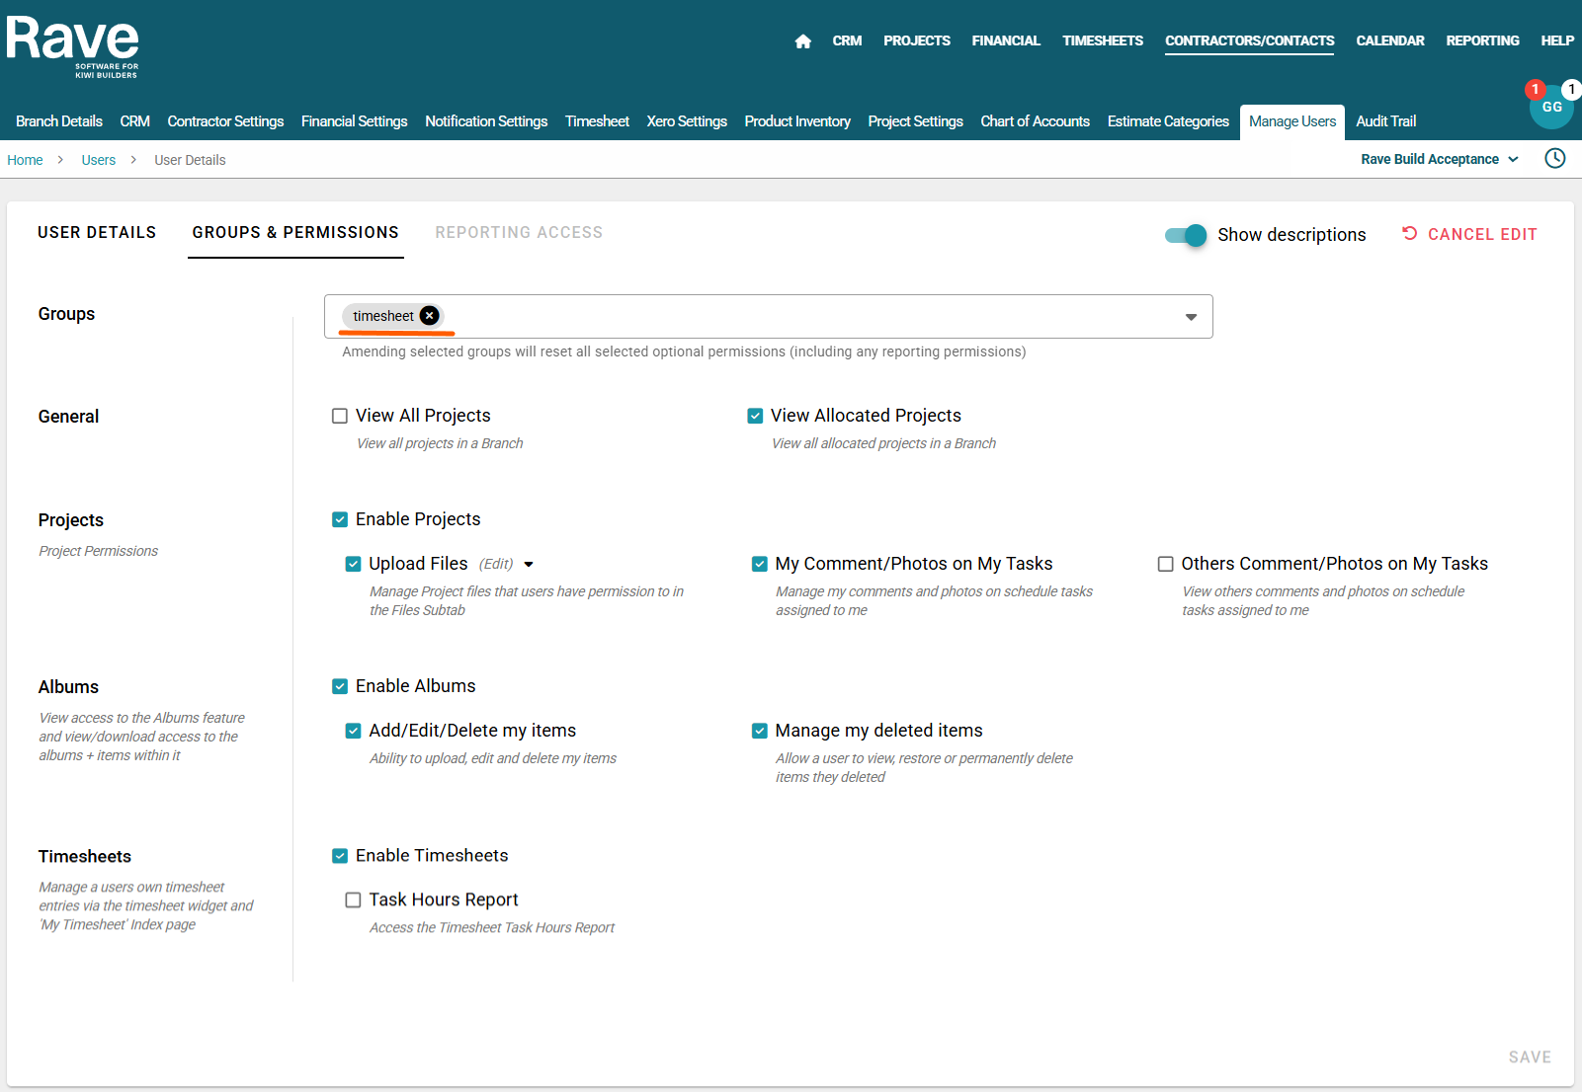
Task: Open the GG user avatar
Action: tap(1551, 108)
